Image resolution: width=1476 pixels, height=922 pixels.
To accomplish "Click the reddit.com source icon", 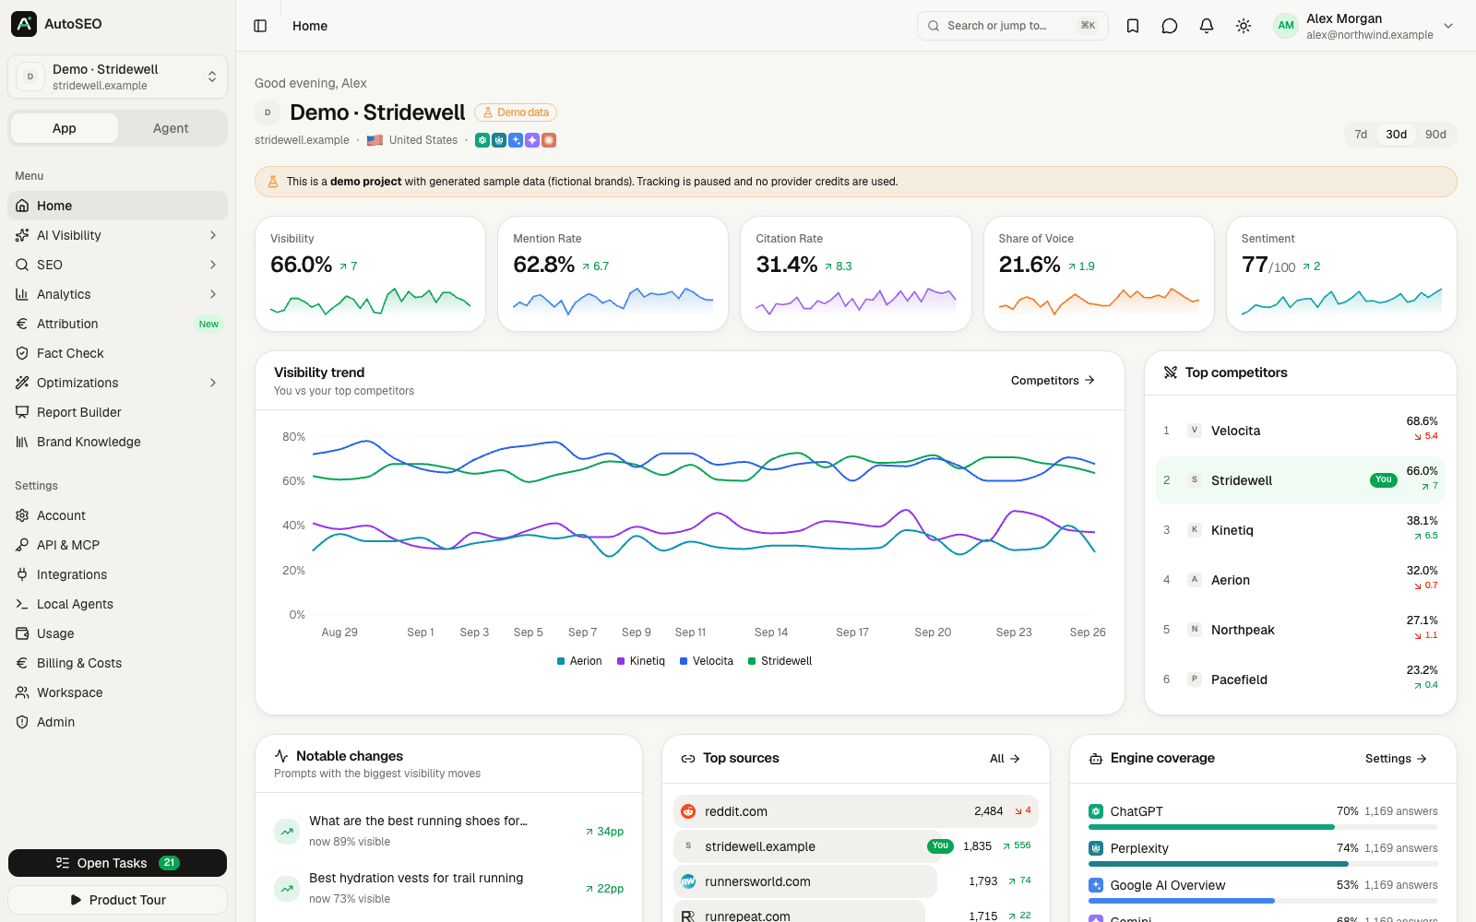I will click(x=688, y=811).
